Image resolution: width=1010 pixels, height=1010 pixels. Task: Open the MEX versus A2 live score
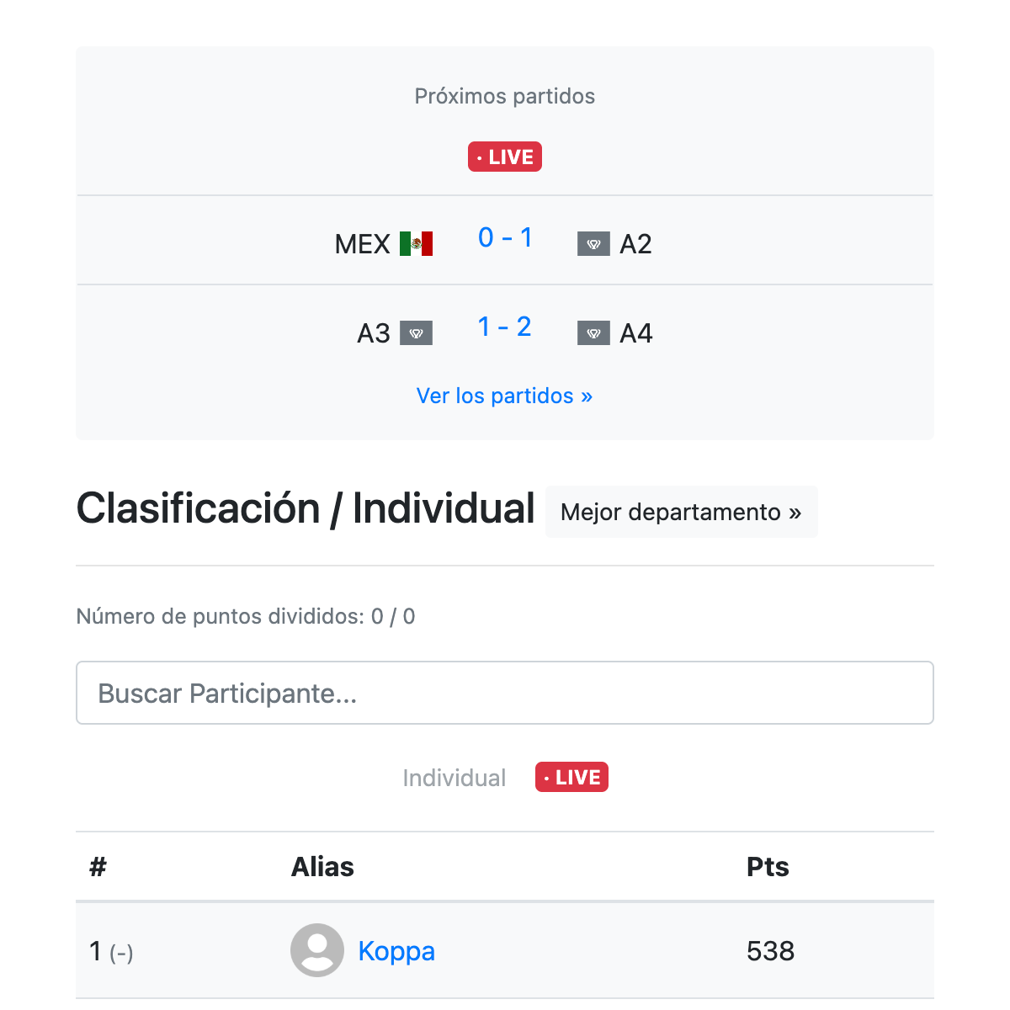pyautogui.click(x=504, y=238)
